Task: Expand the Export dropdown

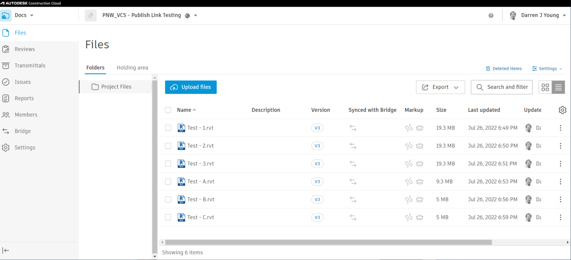Action: point(440,87)
